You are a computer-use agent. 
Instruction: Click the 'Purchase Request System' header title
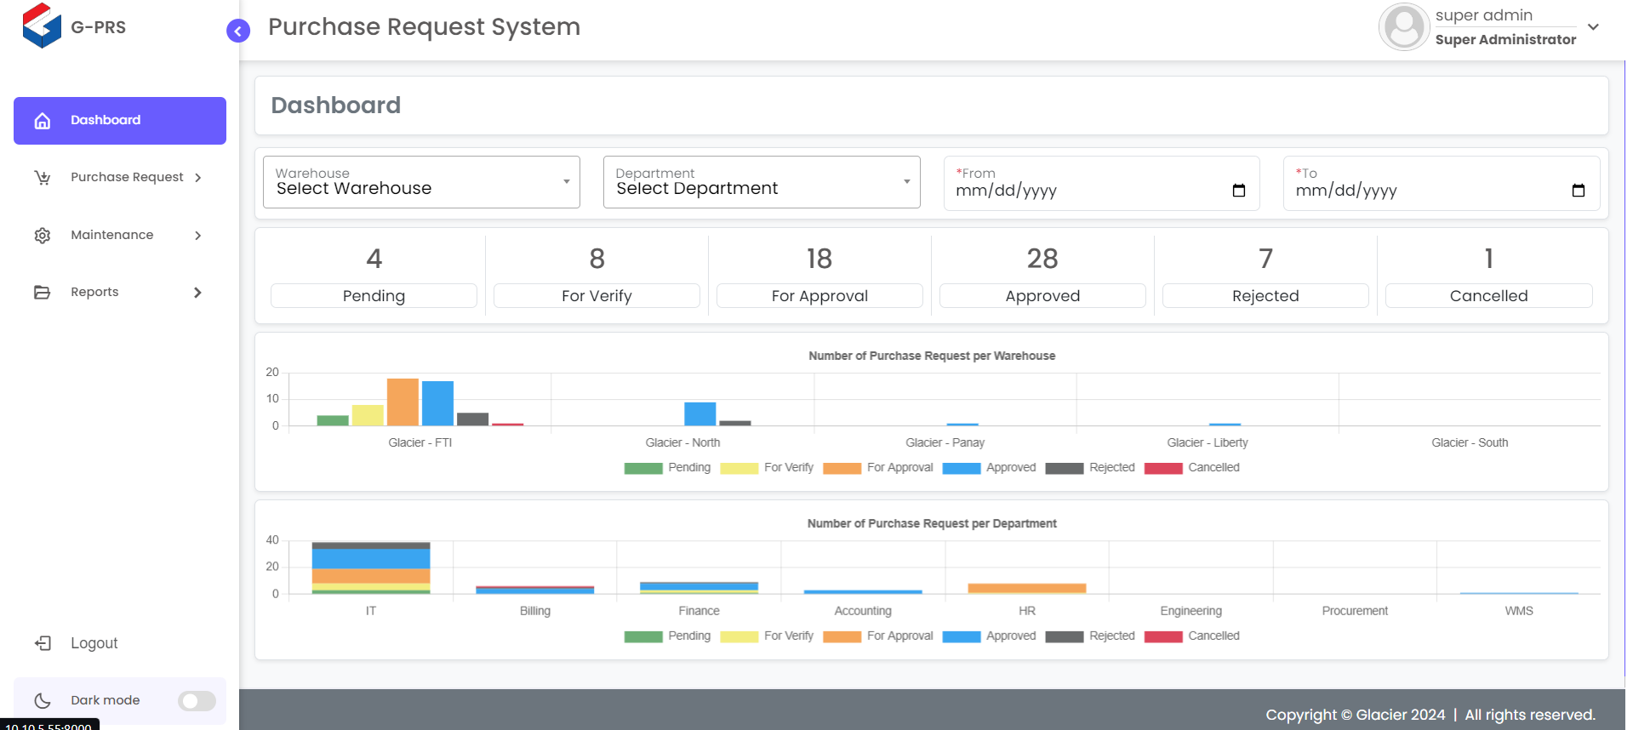(424, 27)
